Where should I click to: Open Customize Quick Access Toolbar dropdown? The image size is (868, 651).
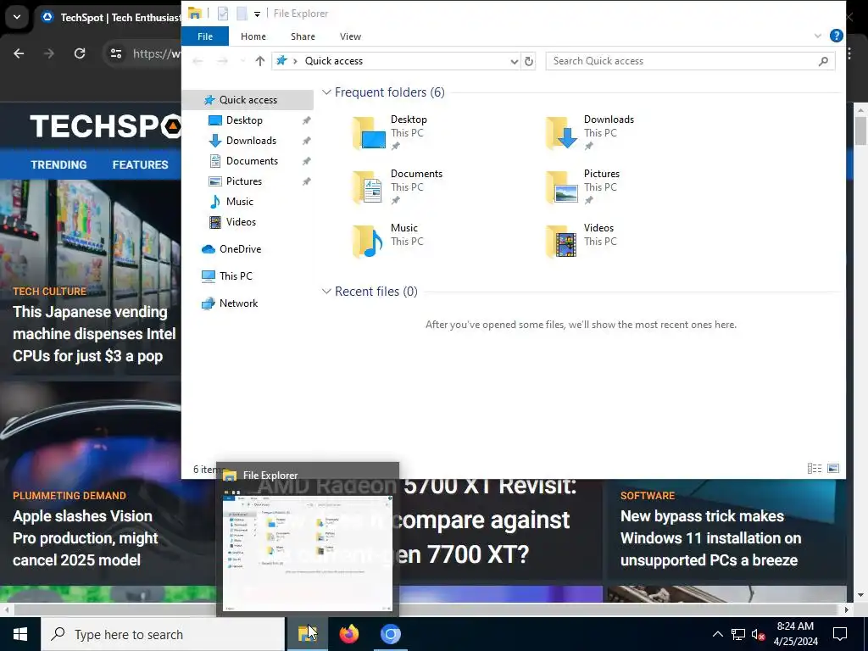(x=258, y=14)
